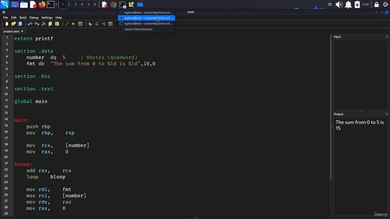The image size is (390, 219).
Task: Open the file manager launcher in panel
Action: (x=24, y=4)
